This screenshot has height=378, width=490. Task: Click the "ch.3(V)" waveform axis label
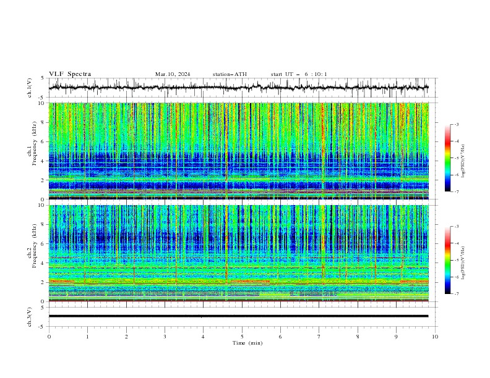click(30, 317)
